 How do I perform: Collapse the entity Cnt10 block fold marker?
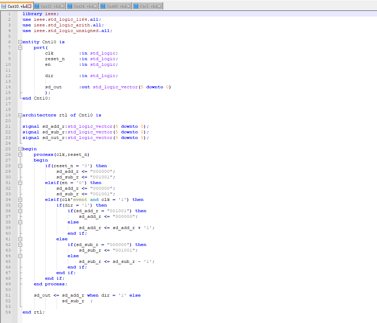(20, 42)
